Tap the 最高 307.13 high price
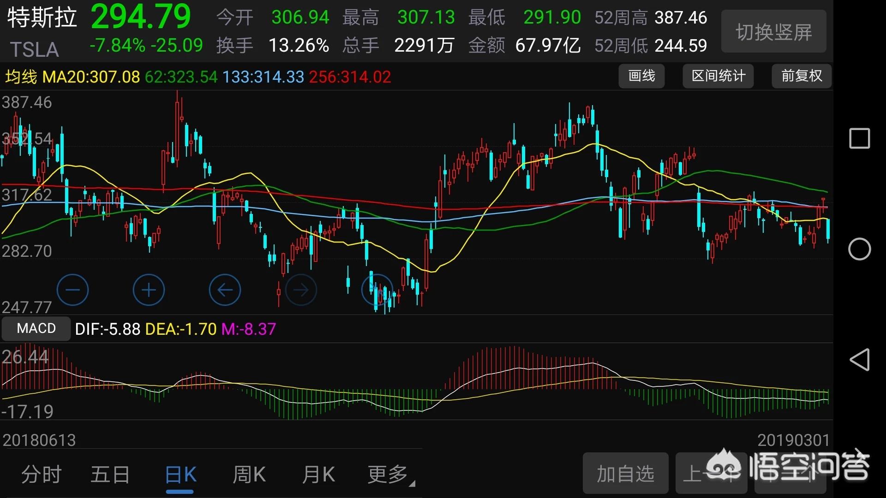Image resolution: width=886 pixels, height=498 pixels. pos(399,18)
